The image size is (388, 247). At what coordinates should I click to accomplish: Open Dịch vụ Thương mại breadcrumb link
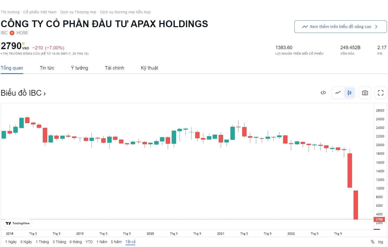(x=78, y=12)
